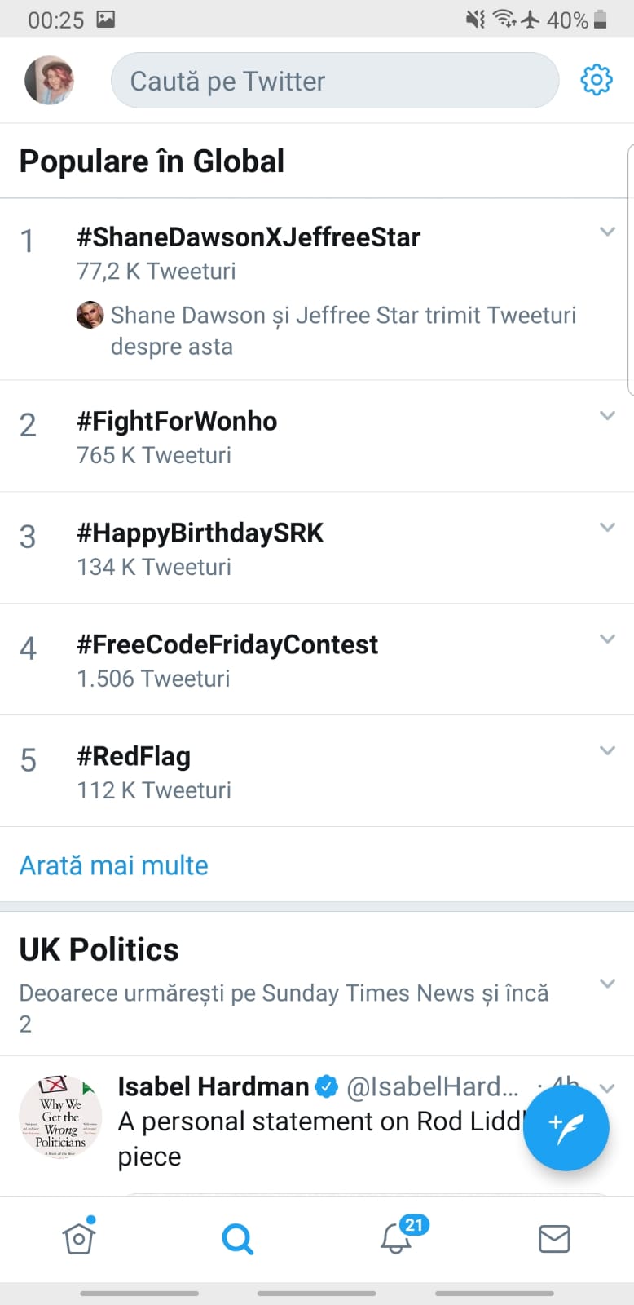
Task: Open options on Isabel Hardman's tweet
Action: pos(607,1088)
